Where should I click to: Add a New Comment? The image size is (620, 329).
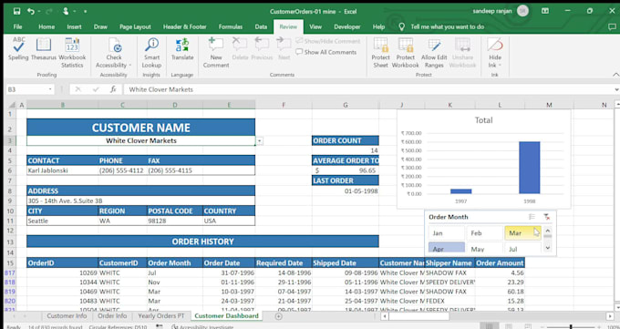(x=216, y=53)
